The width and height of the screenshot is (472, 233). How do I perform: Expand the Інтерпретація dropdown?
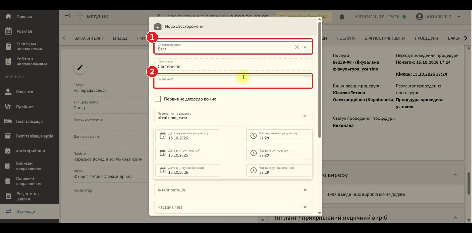(x=233, y=190)
